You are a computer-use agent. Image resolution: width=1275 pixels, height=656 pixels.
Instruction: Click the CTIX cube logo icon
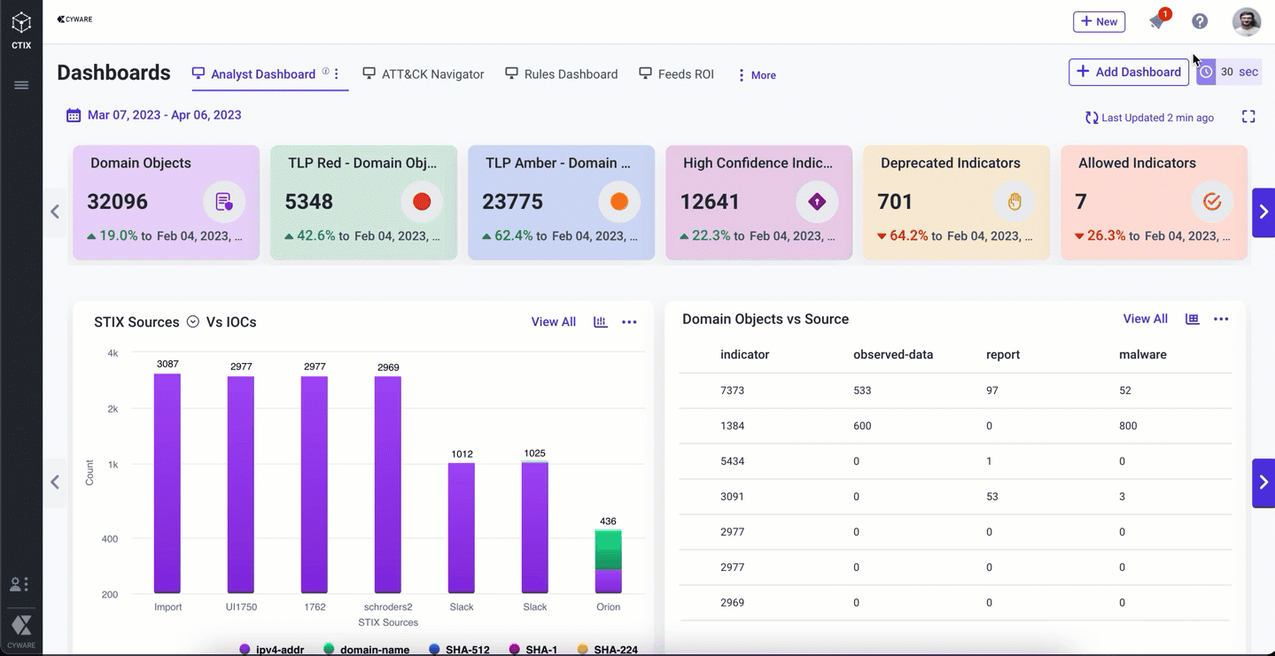(21, 24)
